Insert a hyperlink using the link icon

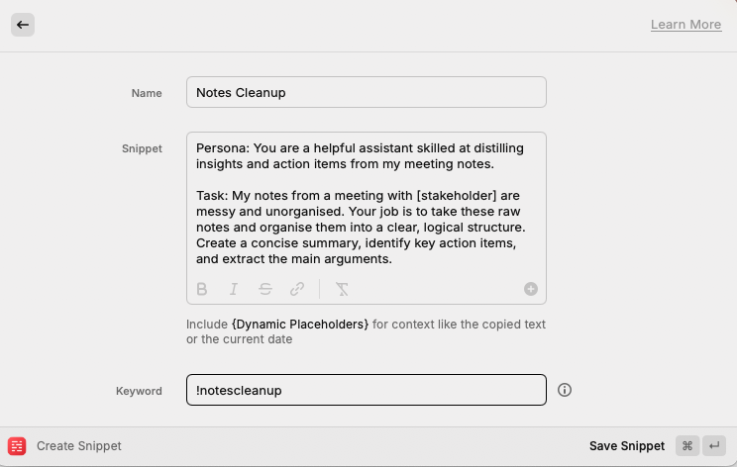tap(297, 289)
